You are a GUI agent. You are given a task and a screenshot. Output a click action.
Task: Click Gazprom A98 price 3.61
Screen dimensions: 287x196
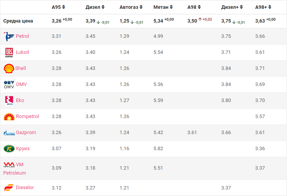pos(192,133)
